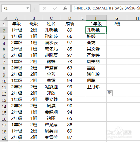The height and width of the screenshot is (142, 140).
Task: Click cell A2 containing 1年级
Action: (x=17, y=30)
